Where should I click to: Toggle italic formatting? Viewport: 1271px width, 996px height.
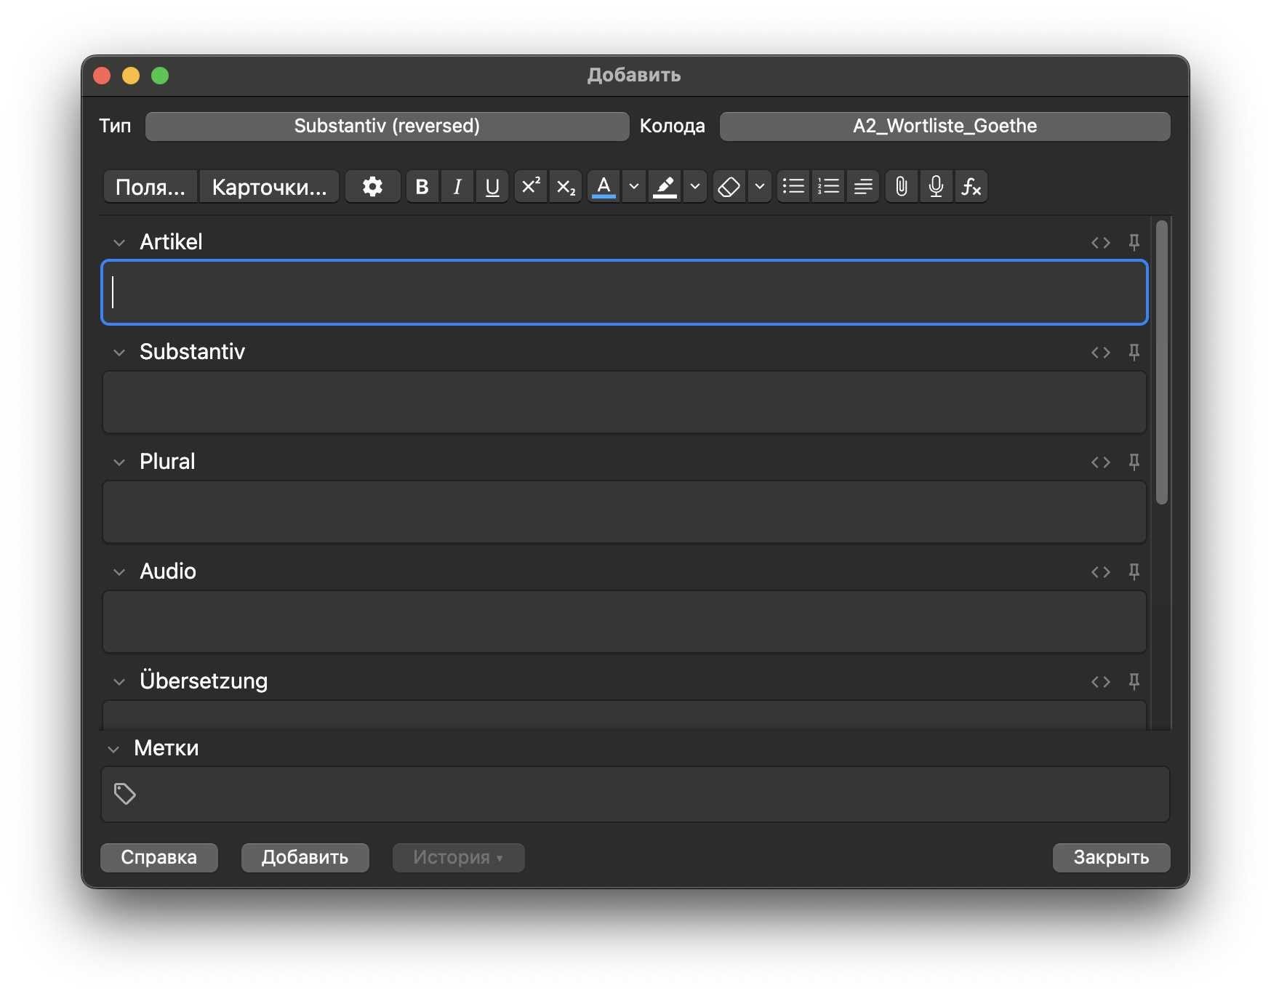pos(457,187)
